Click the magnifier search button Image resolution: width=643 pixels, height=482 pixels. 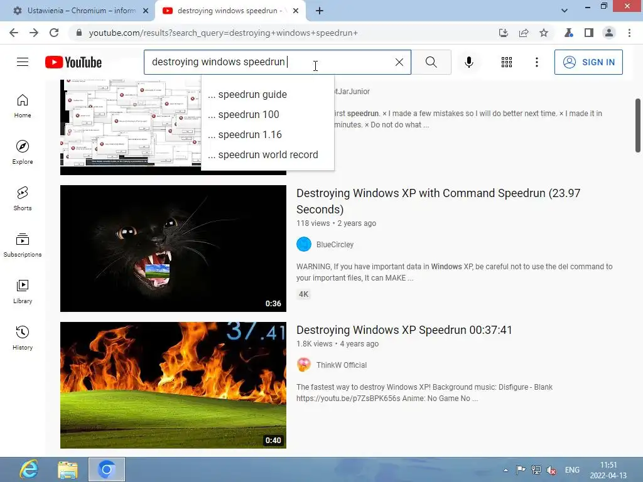point(431,62)
